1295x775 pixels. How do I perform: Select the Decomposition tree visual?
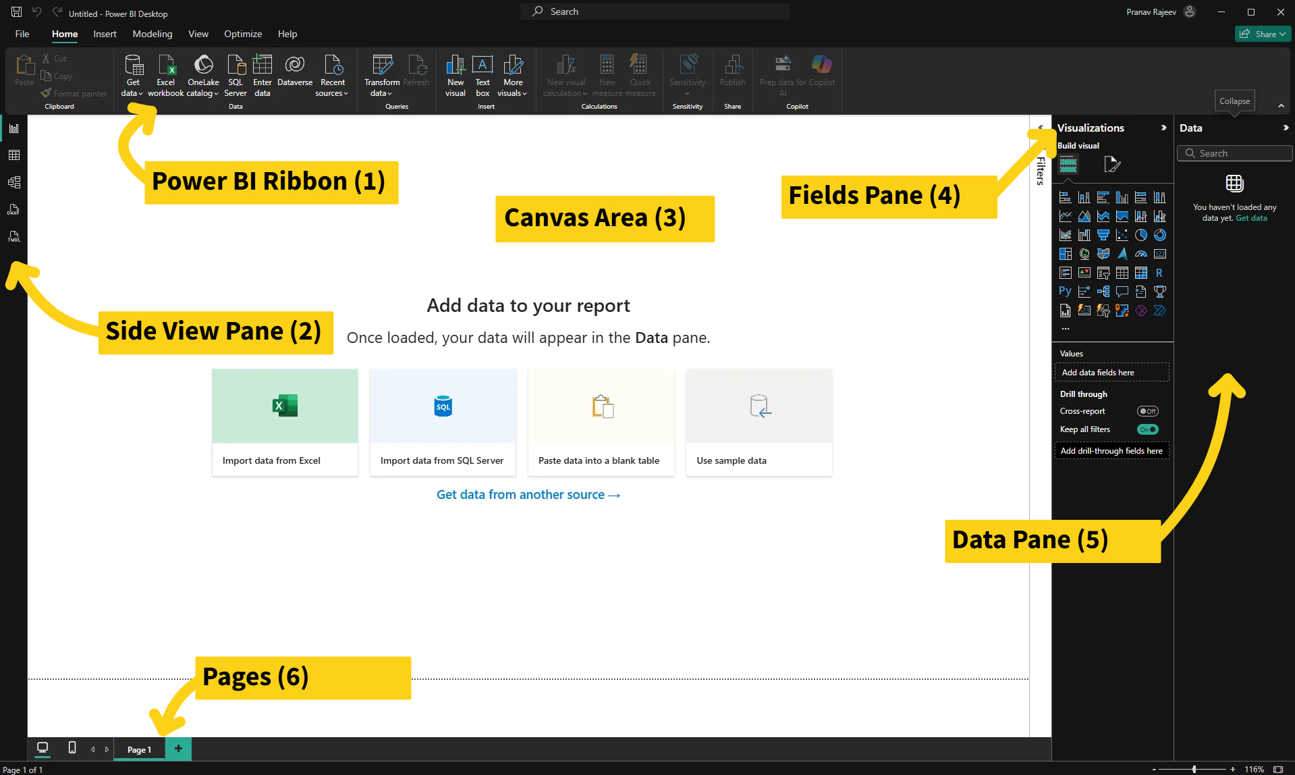coord(1103,292)
